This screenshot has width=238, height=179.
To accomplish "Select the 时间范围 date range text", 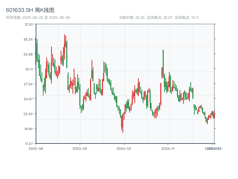I will [38, 18].
